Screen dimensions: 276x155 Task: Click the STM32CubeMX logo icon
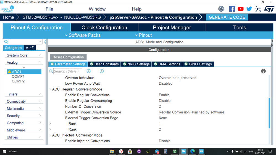tap(7, 9)
